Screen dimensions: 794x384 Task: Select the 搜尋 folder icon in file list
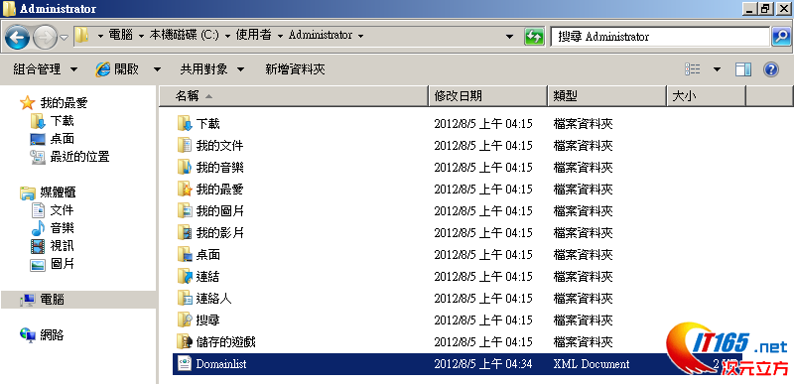tap(185, 320)
